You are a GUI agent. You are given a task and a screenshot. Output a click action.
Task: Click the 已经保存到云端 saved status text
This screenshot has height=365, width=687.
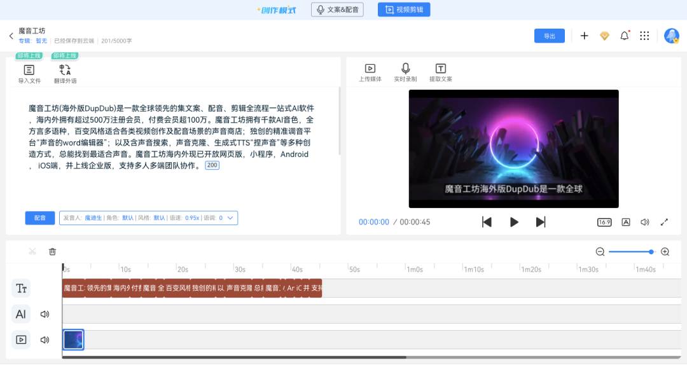(74, 41)
